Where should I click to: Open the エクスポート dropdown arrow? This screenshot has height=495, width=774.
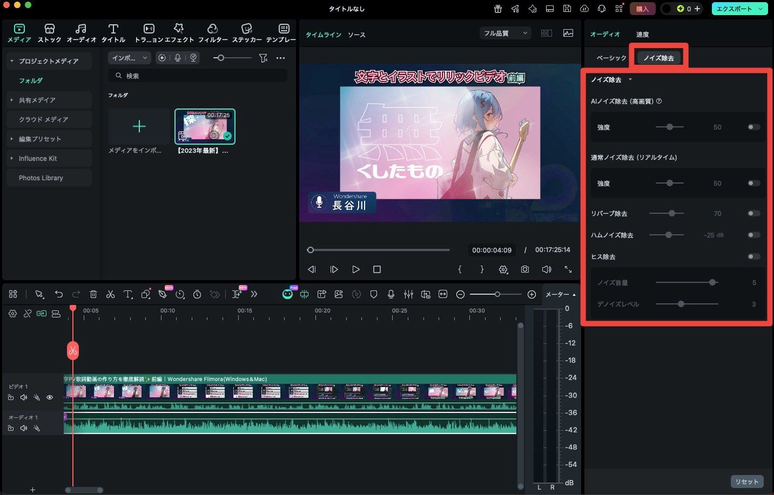click(x=760, y=9)
